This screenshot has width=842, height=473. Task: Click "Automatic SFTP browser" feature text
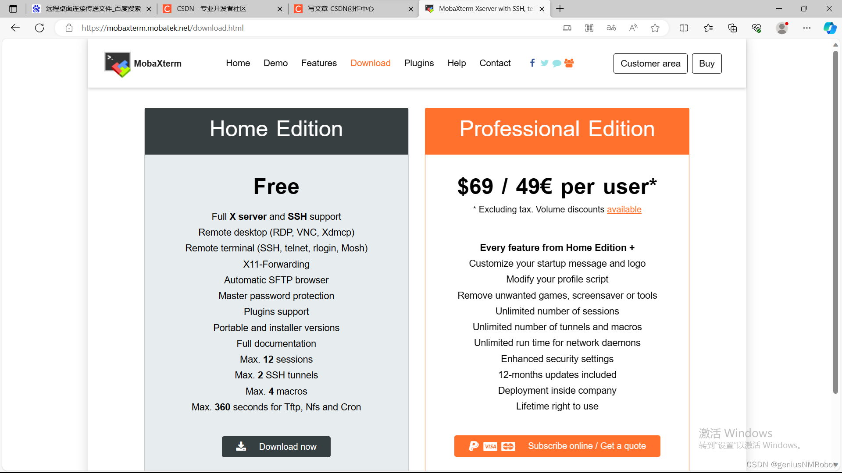click(276, 280)
